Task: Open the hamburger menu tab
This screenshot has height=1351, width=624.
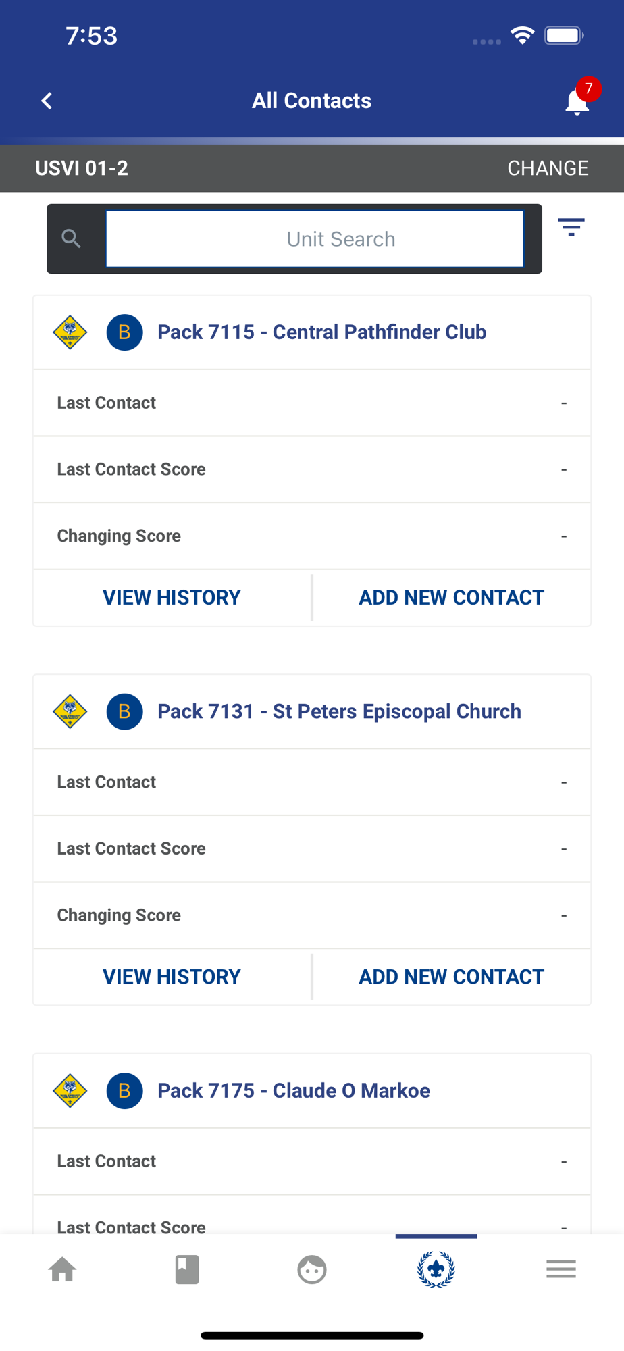Action: pos(561,1269)
